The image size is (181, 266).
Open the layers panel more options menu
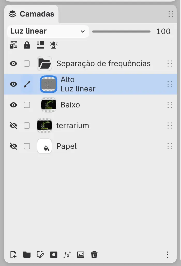point(168,254)
